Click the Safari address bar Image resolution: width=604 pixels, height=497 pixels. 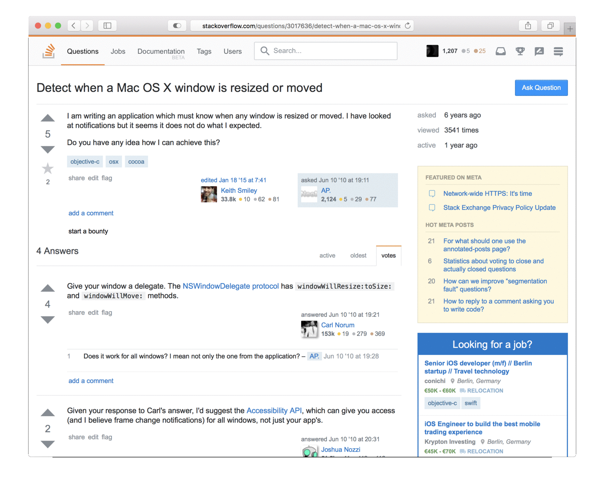(x=301, y=26)
